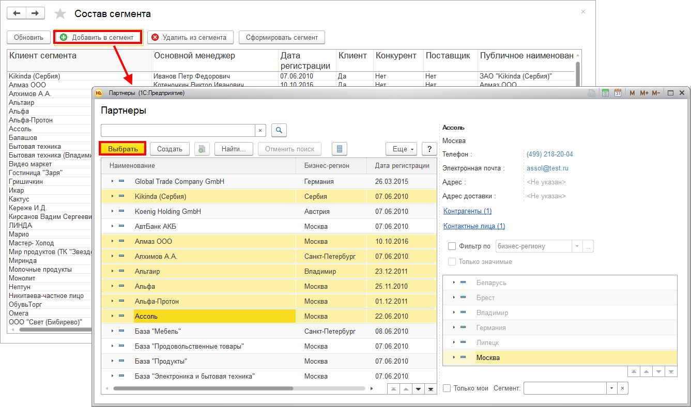Jump to last row of partners list

(430, 389)
